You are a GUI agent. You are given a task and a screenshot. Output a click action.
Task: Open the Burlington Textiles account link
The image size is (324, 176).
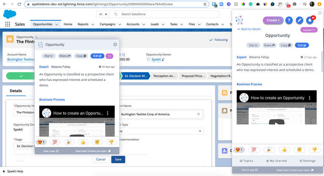point(21,60)
